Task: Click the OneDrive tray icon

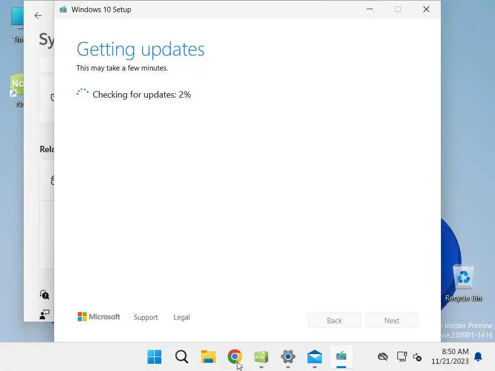Action: point(383,357)
